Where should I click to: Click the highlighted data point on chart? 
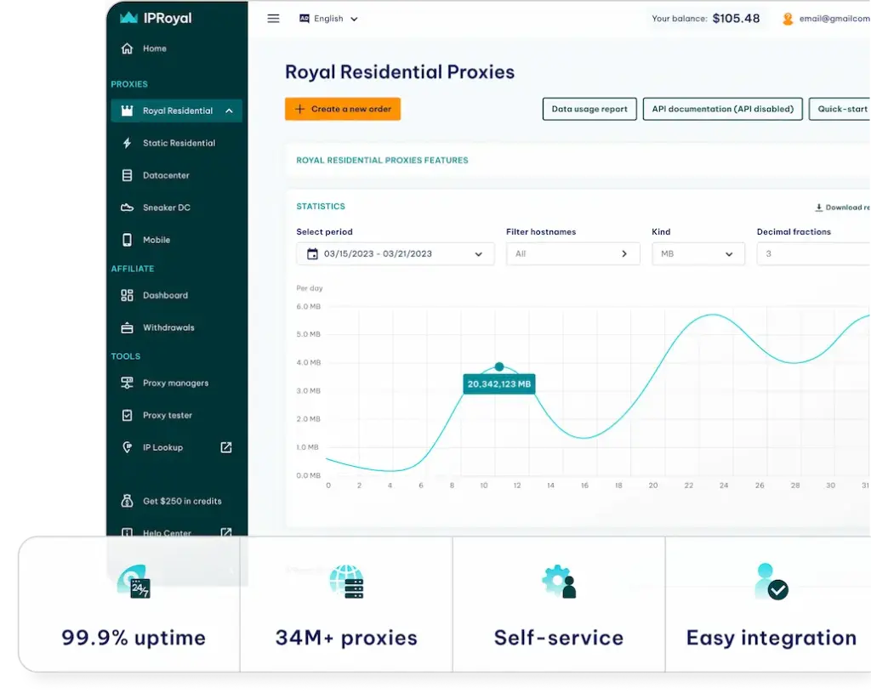tap(499, 366)
